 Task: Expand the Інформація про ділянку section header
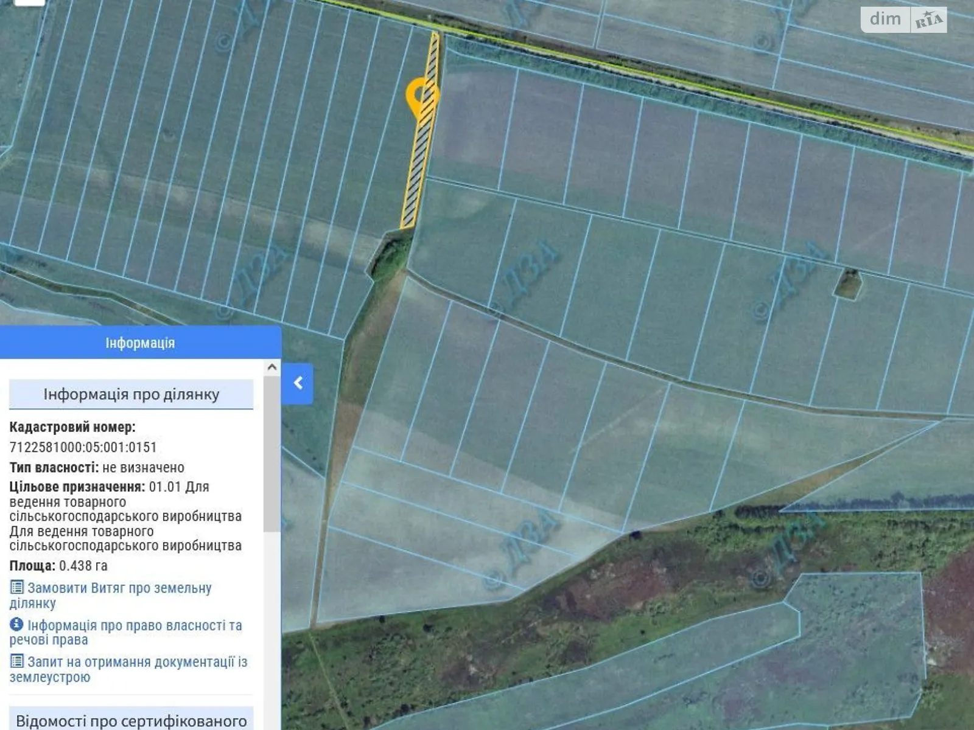(x=131, y=394)
